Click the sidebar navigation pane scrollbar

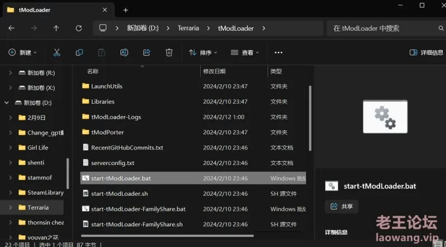pos(68,174)
